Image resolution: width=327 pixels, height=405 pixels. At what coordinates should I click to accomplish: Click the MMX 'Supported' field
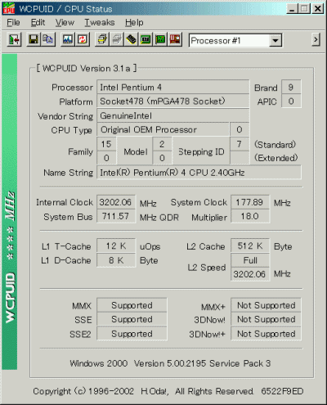point(132,305)
